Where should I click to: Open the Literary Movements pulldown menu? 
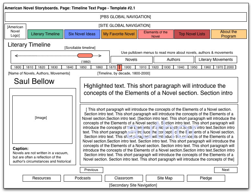coord(216,60)
